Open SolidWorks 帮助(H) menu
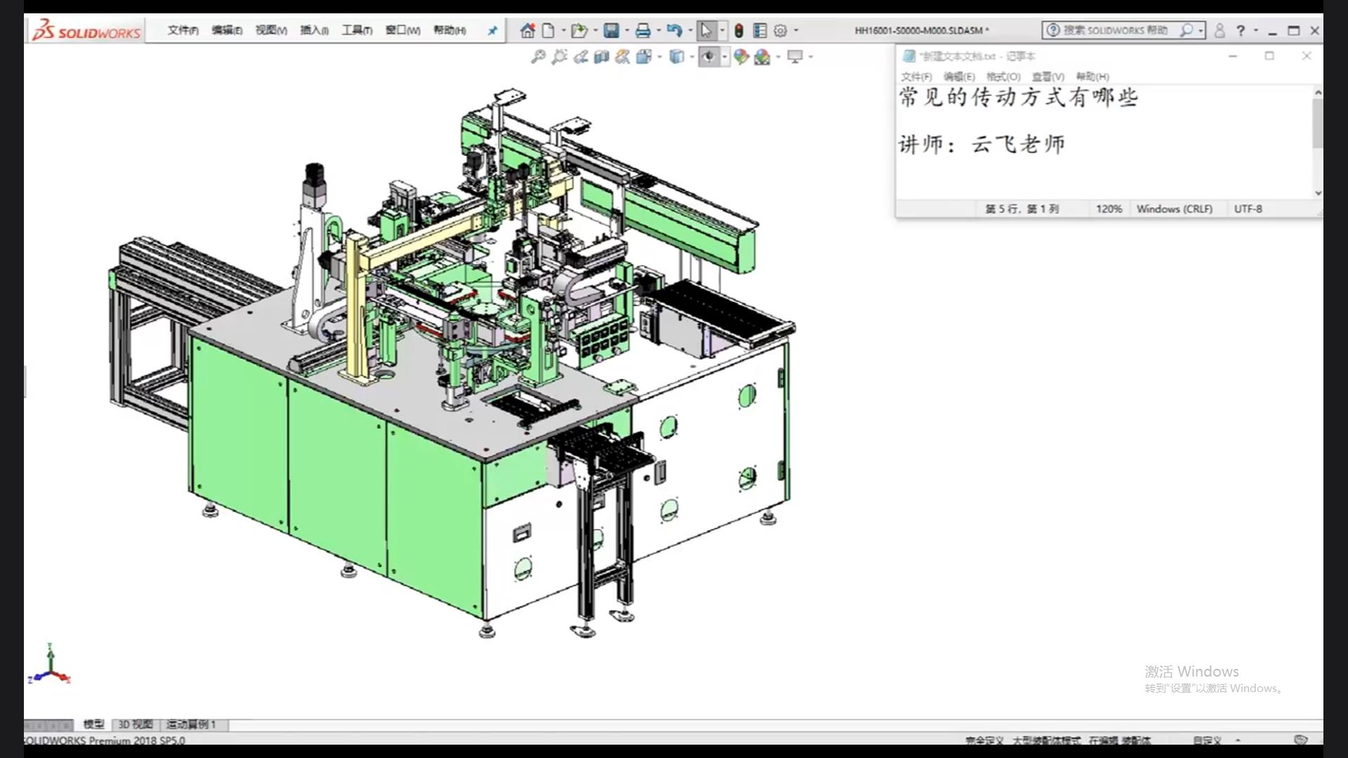Viewport: 1348px width, 758px height. click(449, 30)
